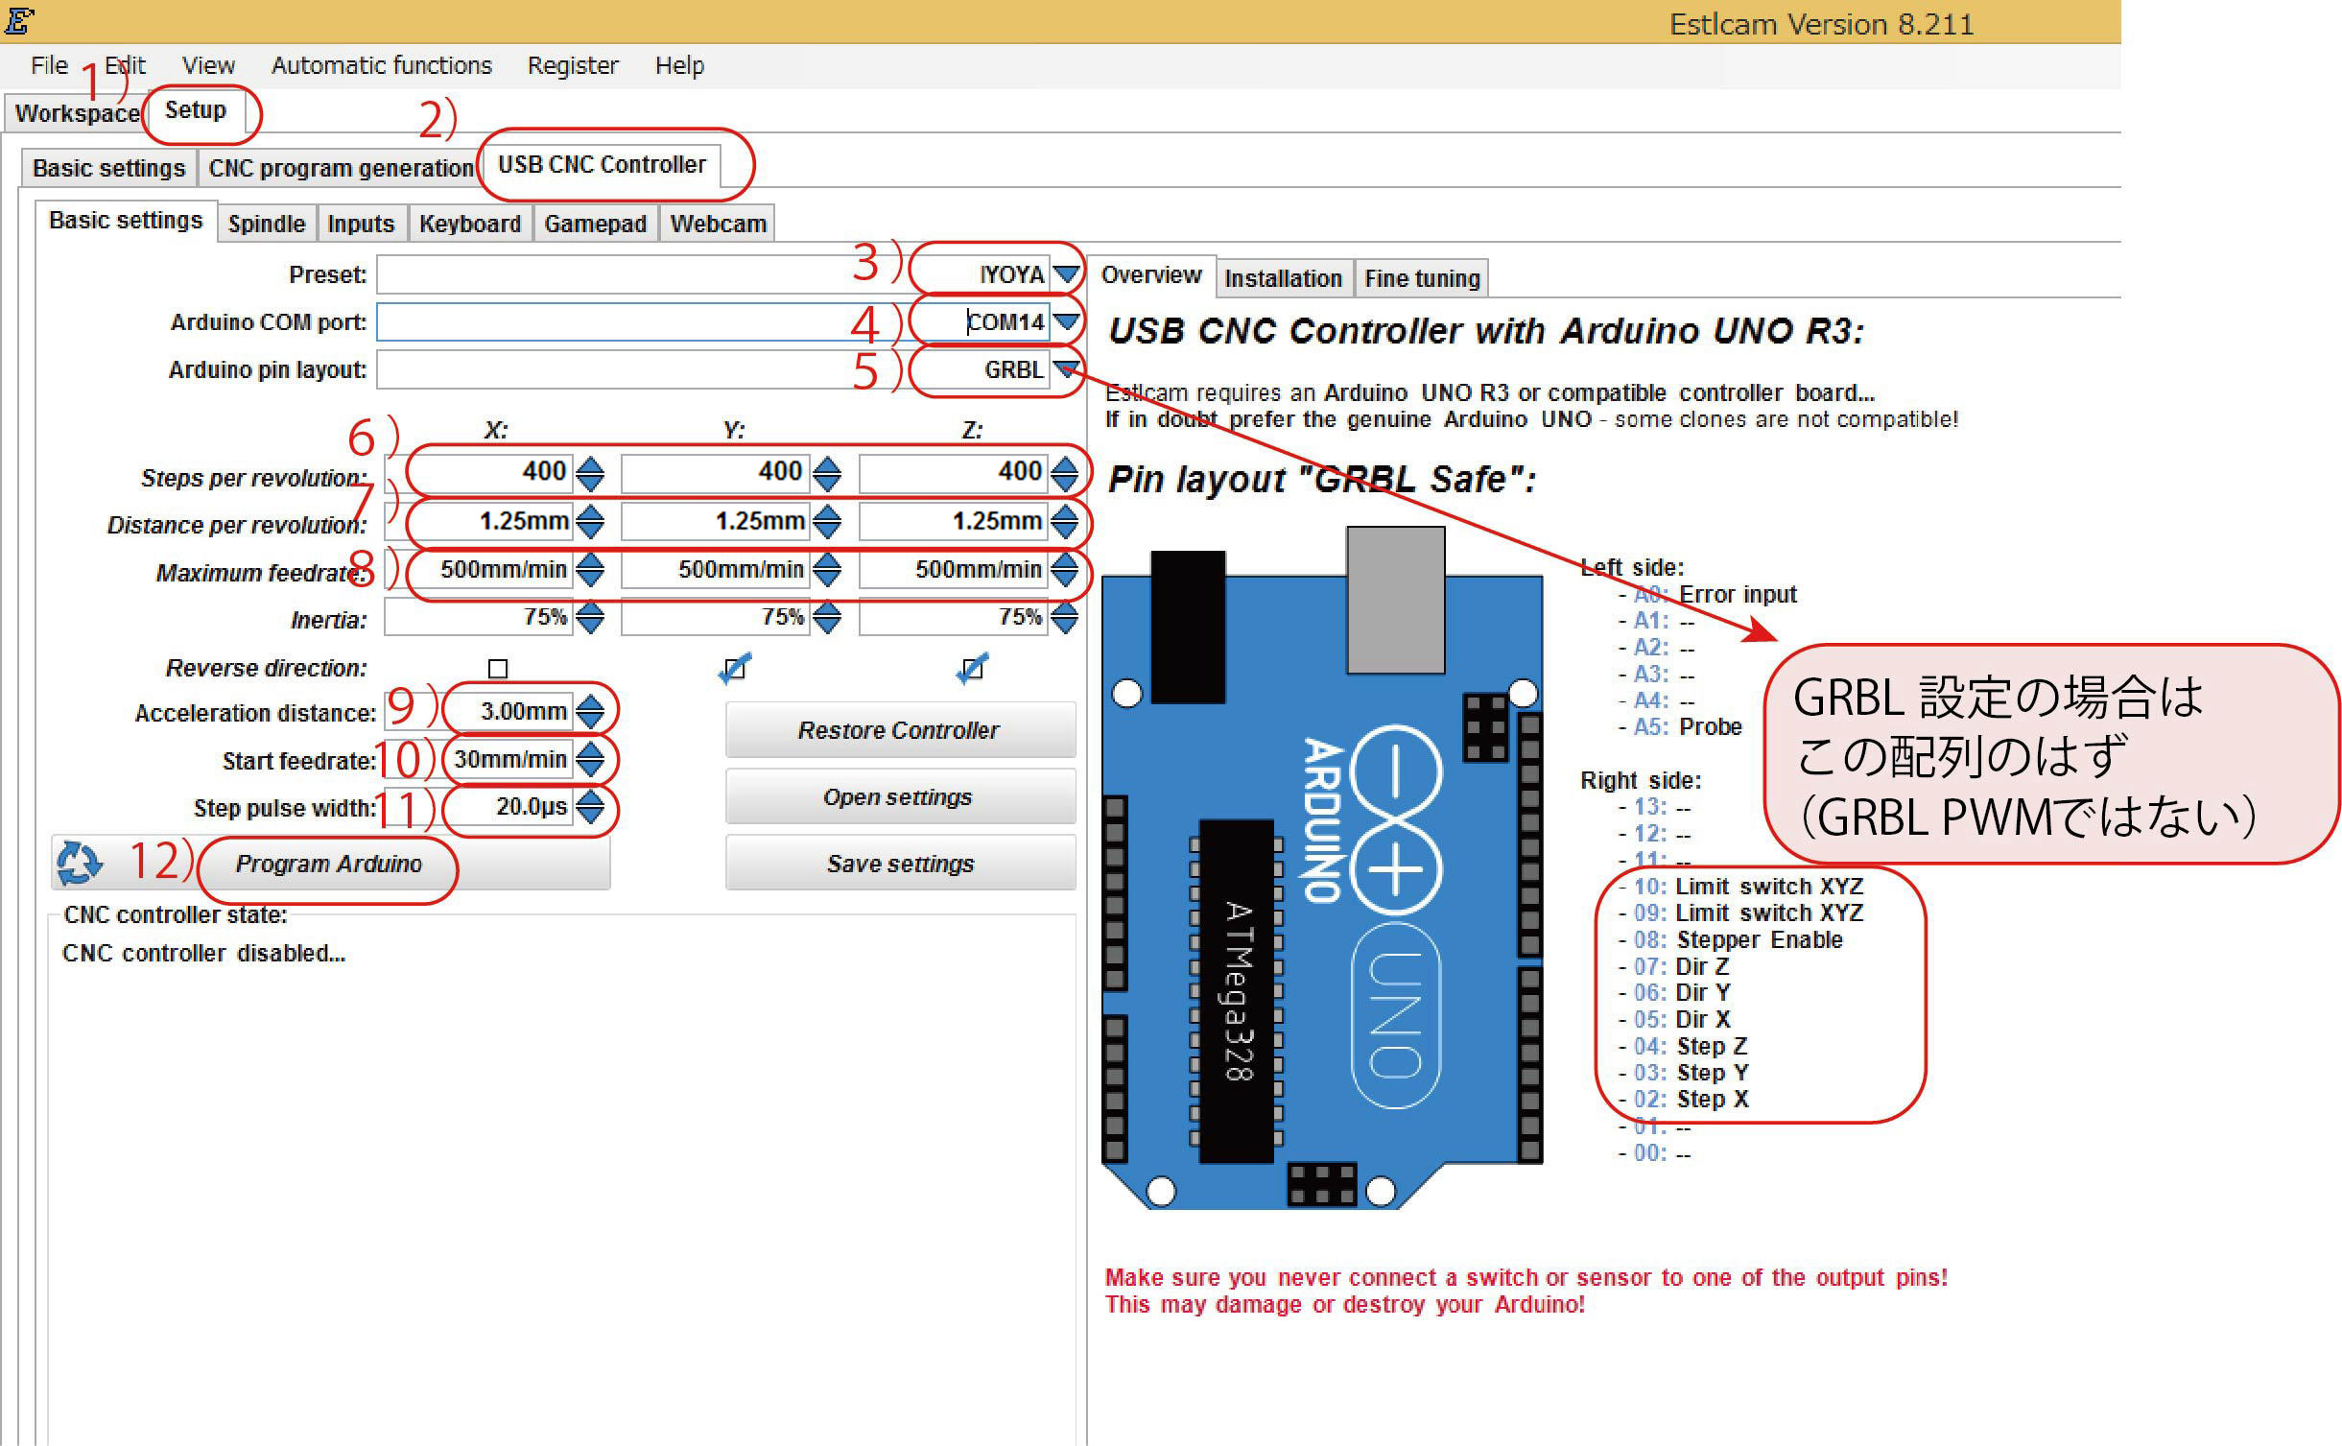This screenshot has width=2342, height=1446.
Task: Click the X steps per revolution spinner arrows
Action: coord(590,472)
